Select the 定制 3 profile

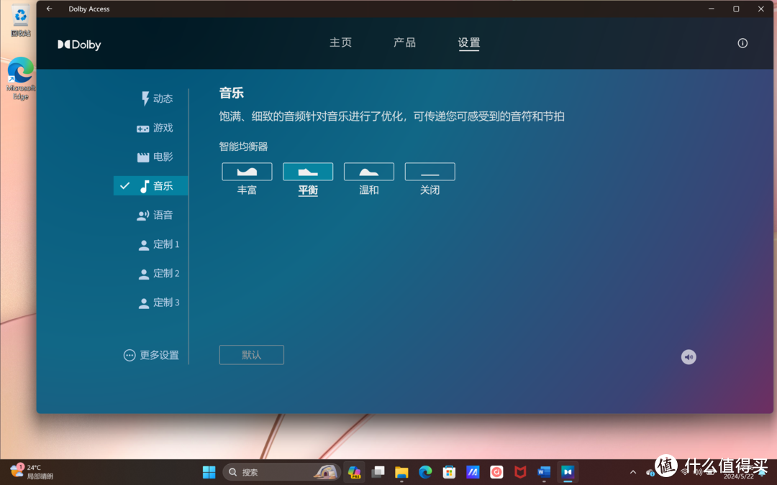pyautogui.click(x=158, y=302)
